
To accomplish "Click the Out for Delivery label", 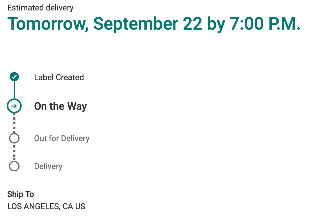I will [62, 138].
